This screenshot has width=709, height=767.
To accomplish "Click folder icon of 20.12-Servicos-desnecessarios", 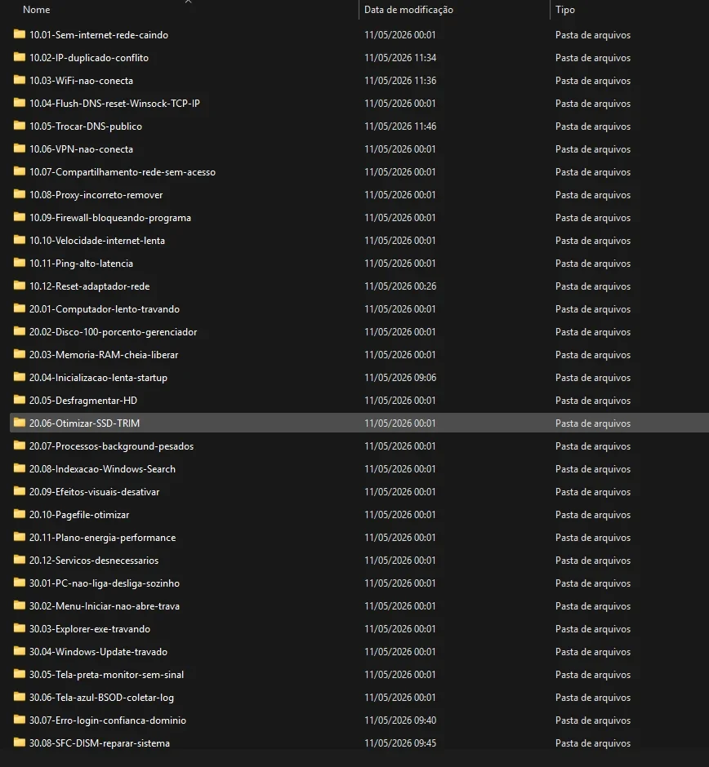I will tap(20, 560).
